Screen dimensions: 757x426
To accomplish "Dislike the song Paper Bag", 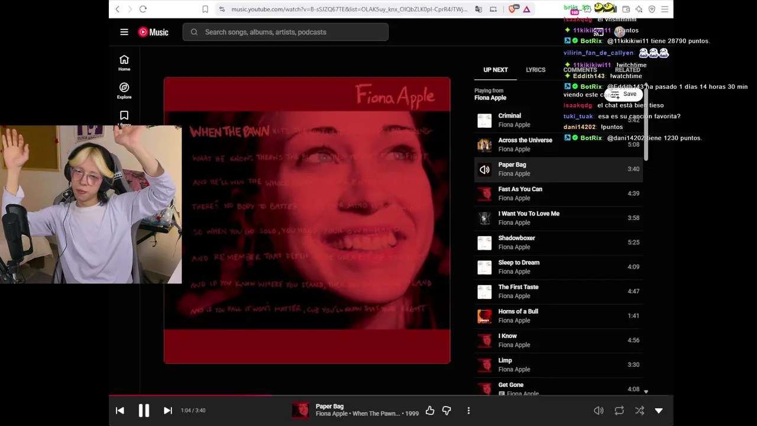I will click(x=447, y=410).
